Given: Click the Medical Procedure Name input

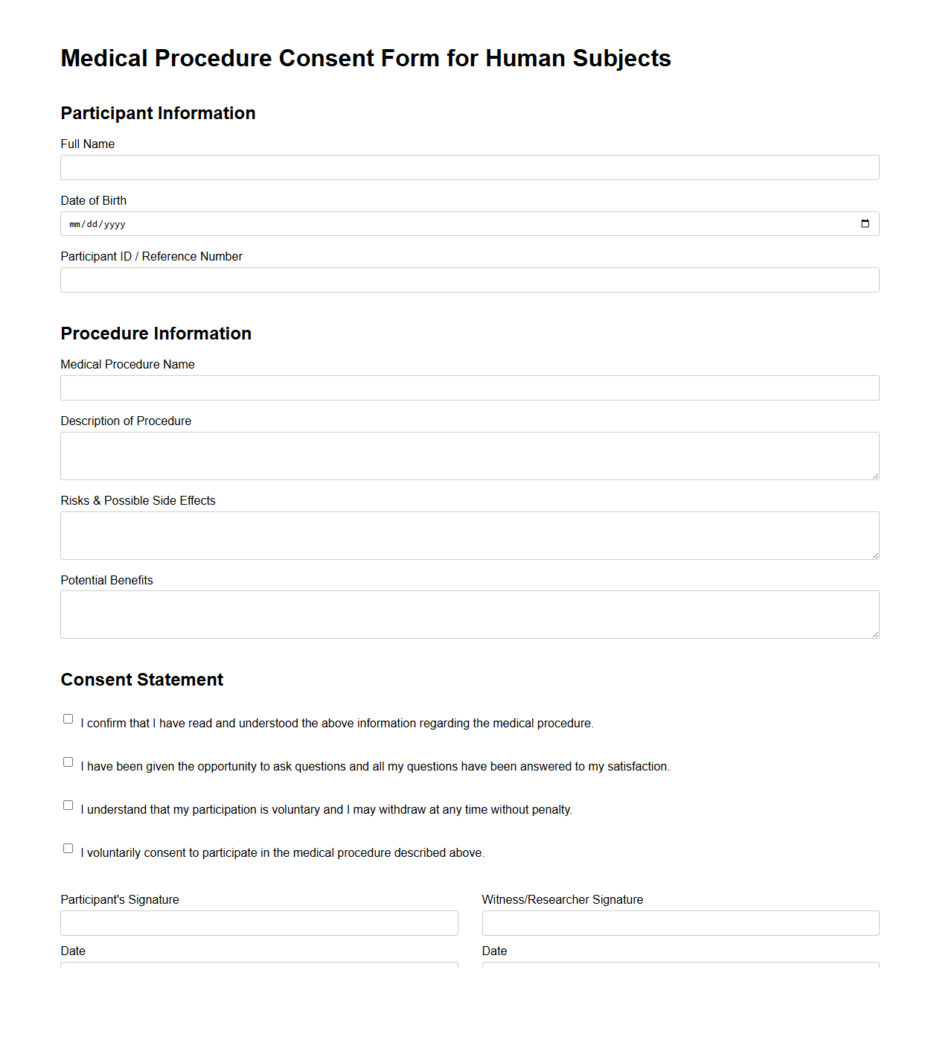Looking at the screenshot, I should [x=470, y=387].
